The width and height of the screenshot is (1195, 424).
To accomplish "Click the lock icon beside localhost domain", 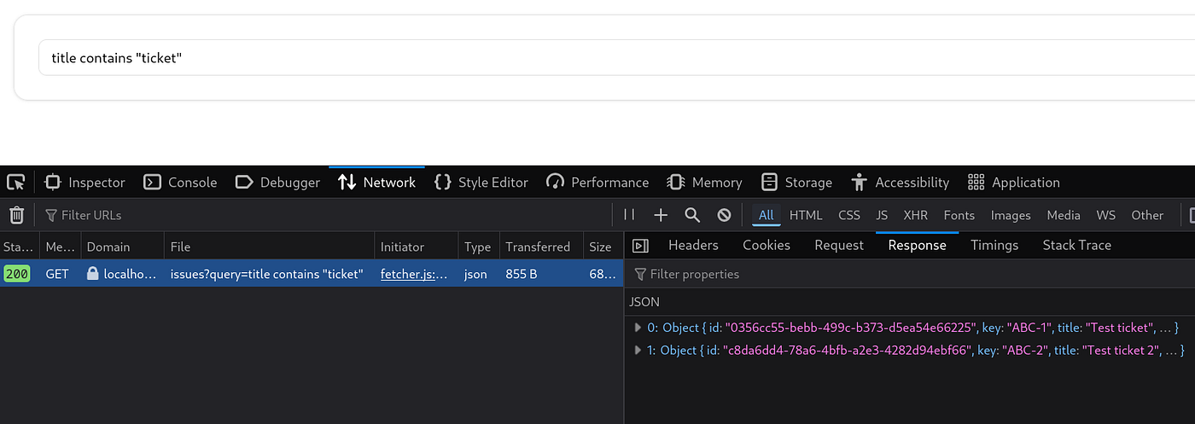I will coord(92,274).
